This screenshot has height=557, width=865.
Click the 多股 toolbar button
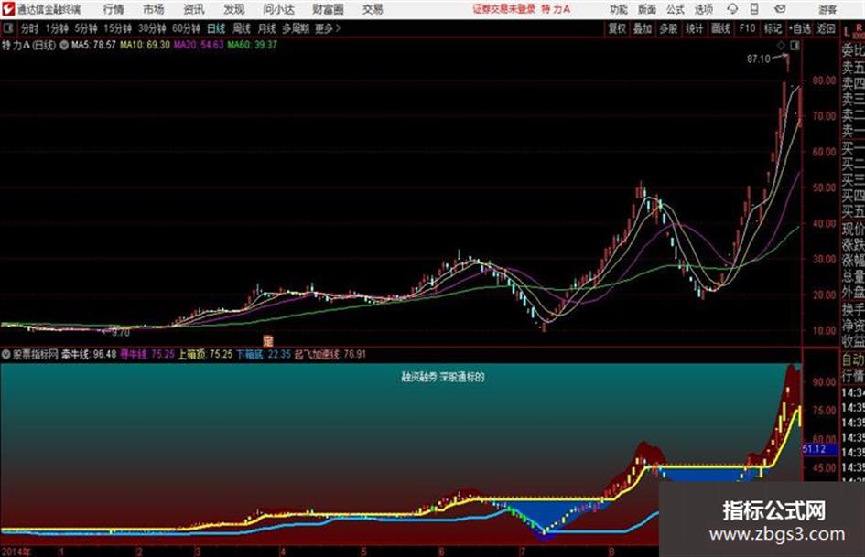click(x=668, y=28)
